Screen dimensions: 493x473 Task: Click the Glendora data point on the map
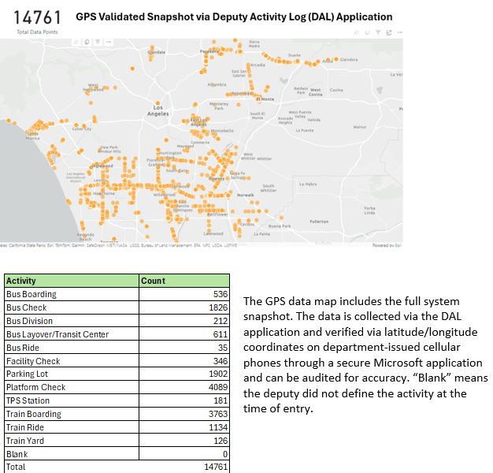(x=338, y=59)
